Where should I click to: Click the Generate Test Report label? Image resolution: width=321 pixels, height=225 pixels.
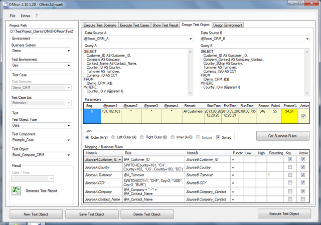tap(41, 191)
